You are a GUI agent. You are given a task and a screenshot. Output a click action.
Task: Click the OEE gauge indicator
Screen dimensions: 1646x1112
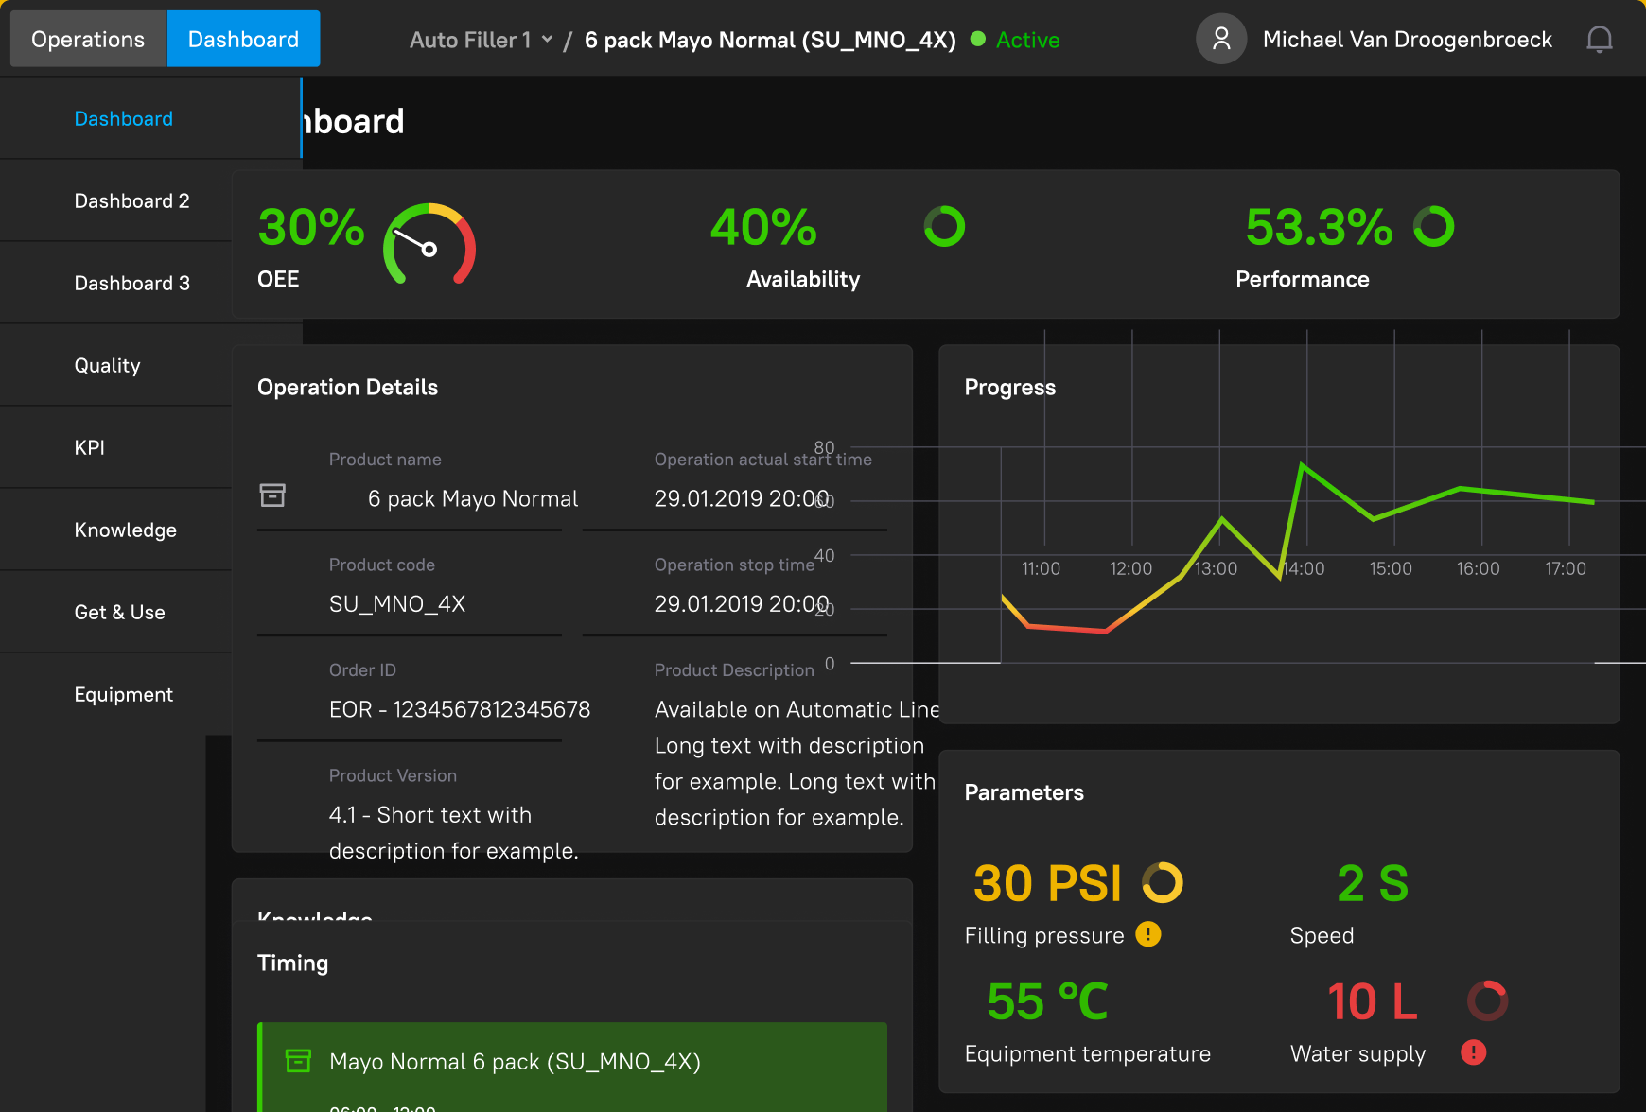tap(429, 245)
